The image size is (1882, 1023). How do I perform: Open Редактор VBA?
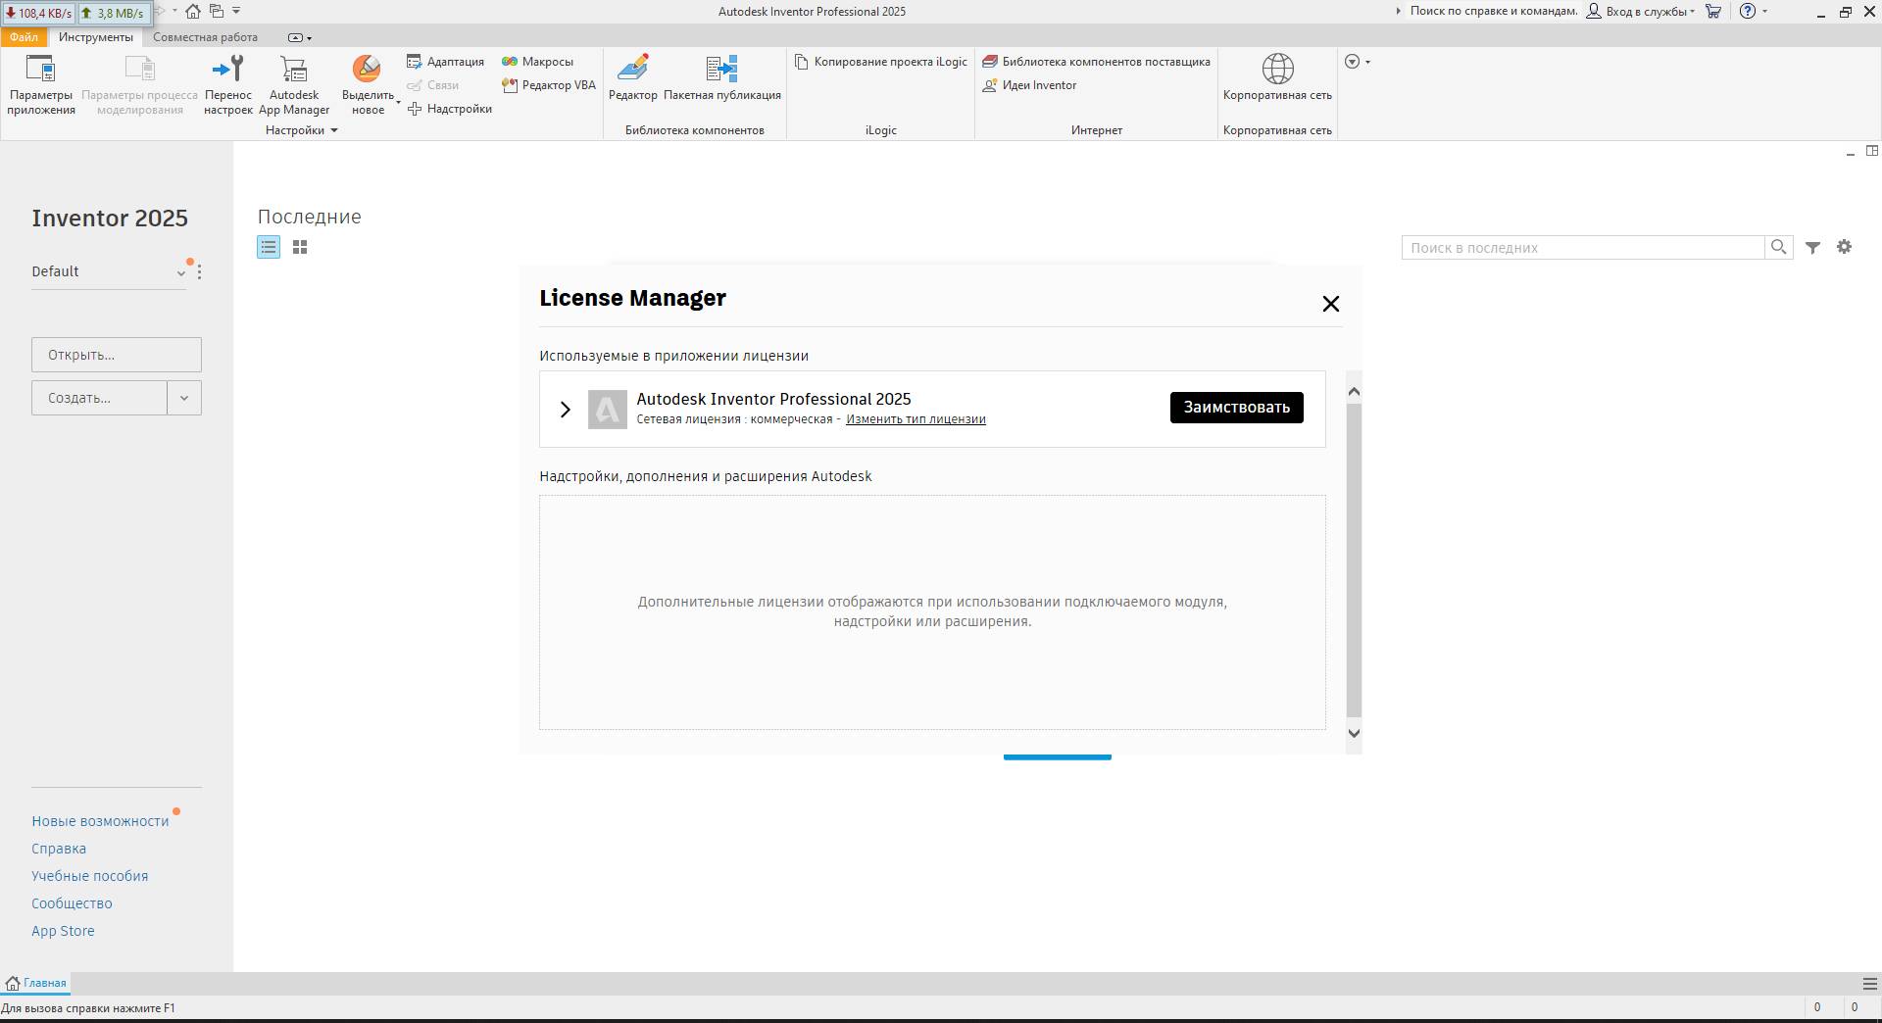coord(549,85)
